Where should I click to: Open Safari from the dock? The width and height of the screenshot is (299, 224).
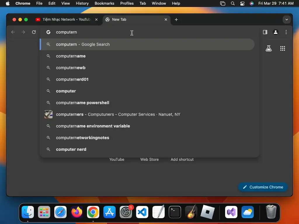click(60, 212)
